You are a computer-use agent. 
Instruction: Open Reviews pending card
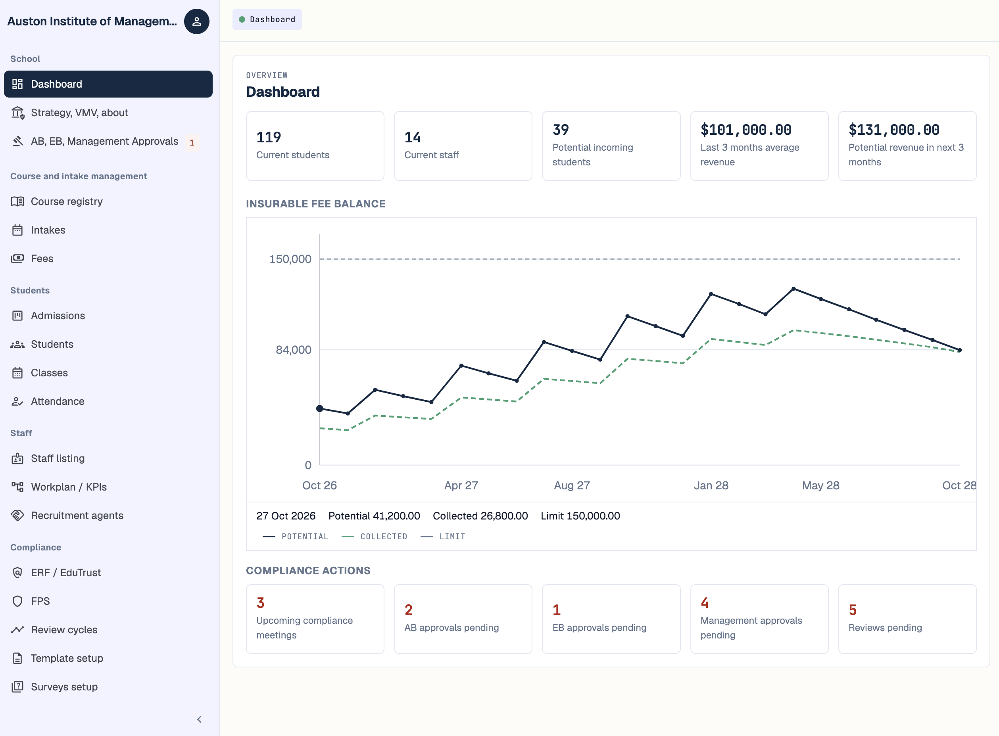[x=907, y=619]
